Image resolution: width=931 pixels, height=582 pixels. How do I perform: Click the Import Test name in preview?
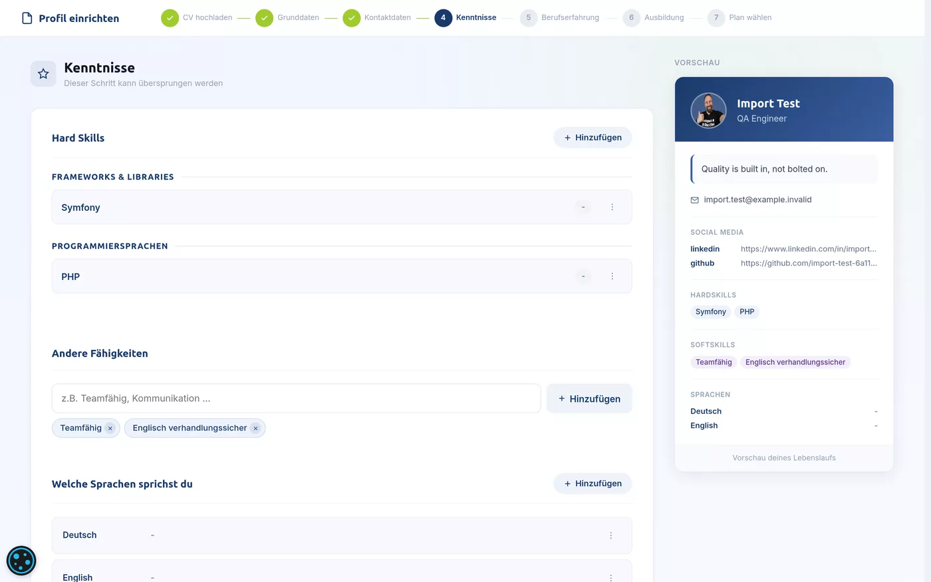pyautogui.click(x=768, y=104)
